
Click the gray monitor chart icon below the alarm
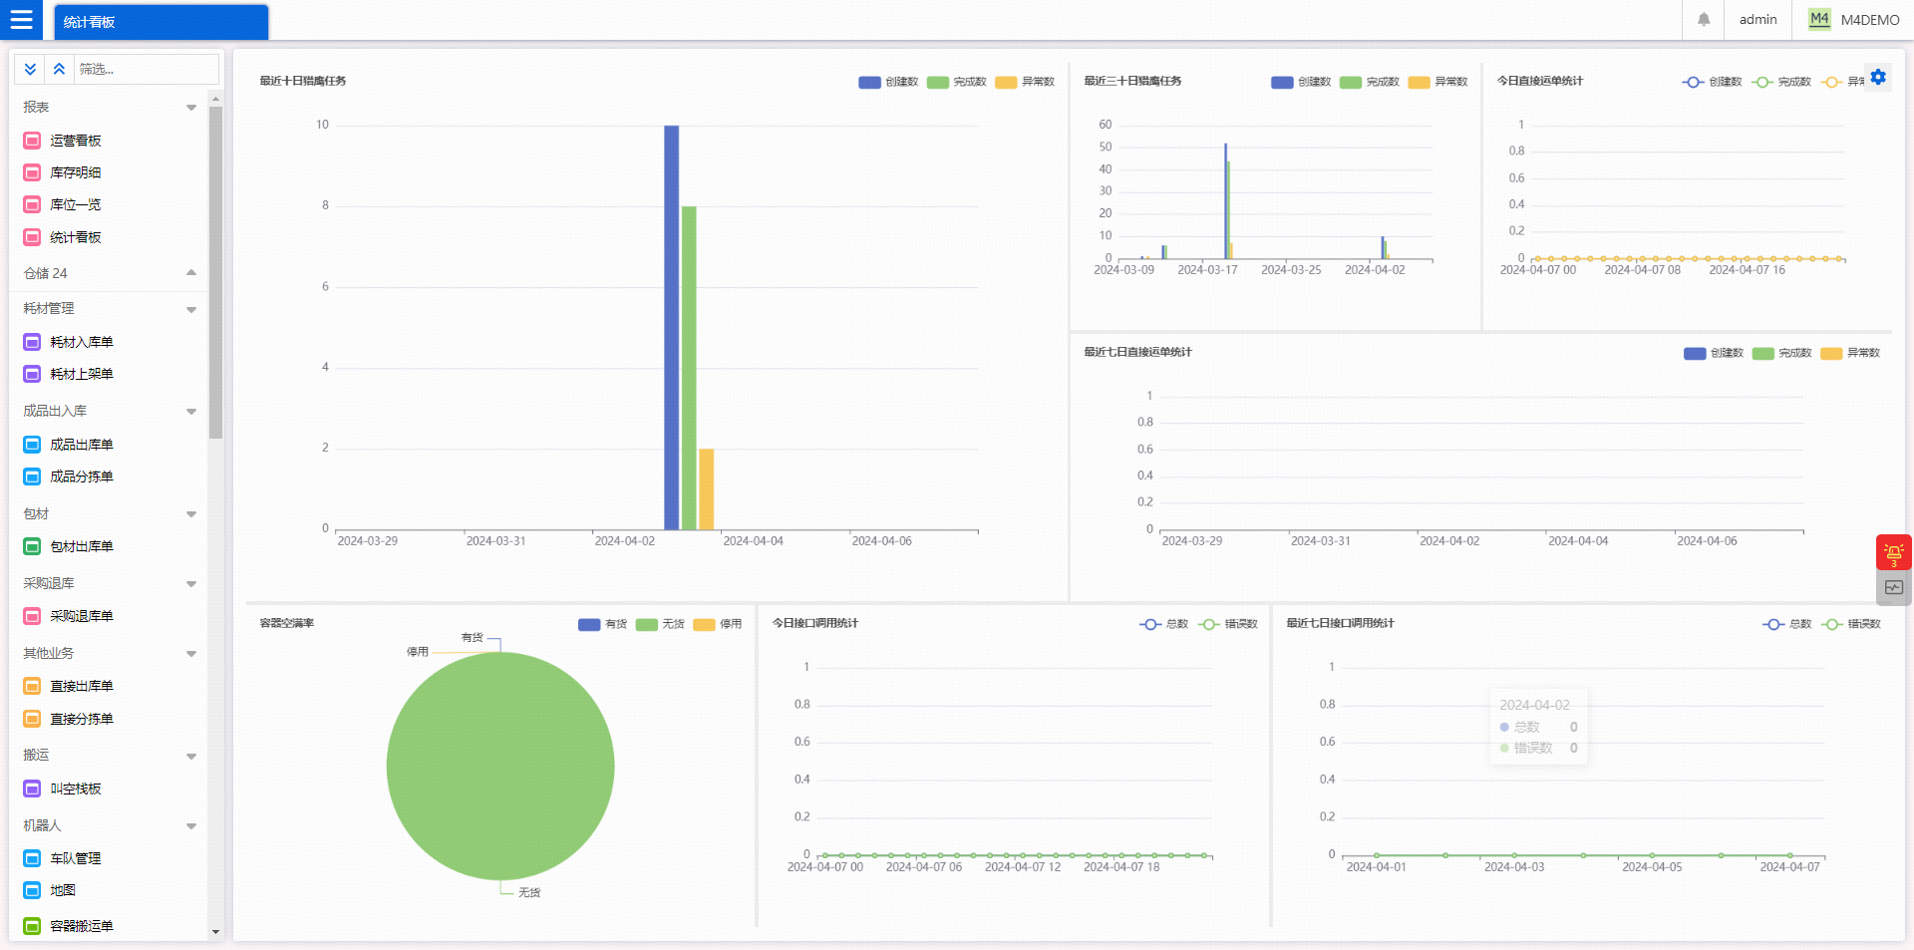1893,588
